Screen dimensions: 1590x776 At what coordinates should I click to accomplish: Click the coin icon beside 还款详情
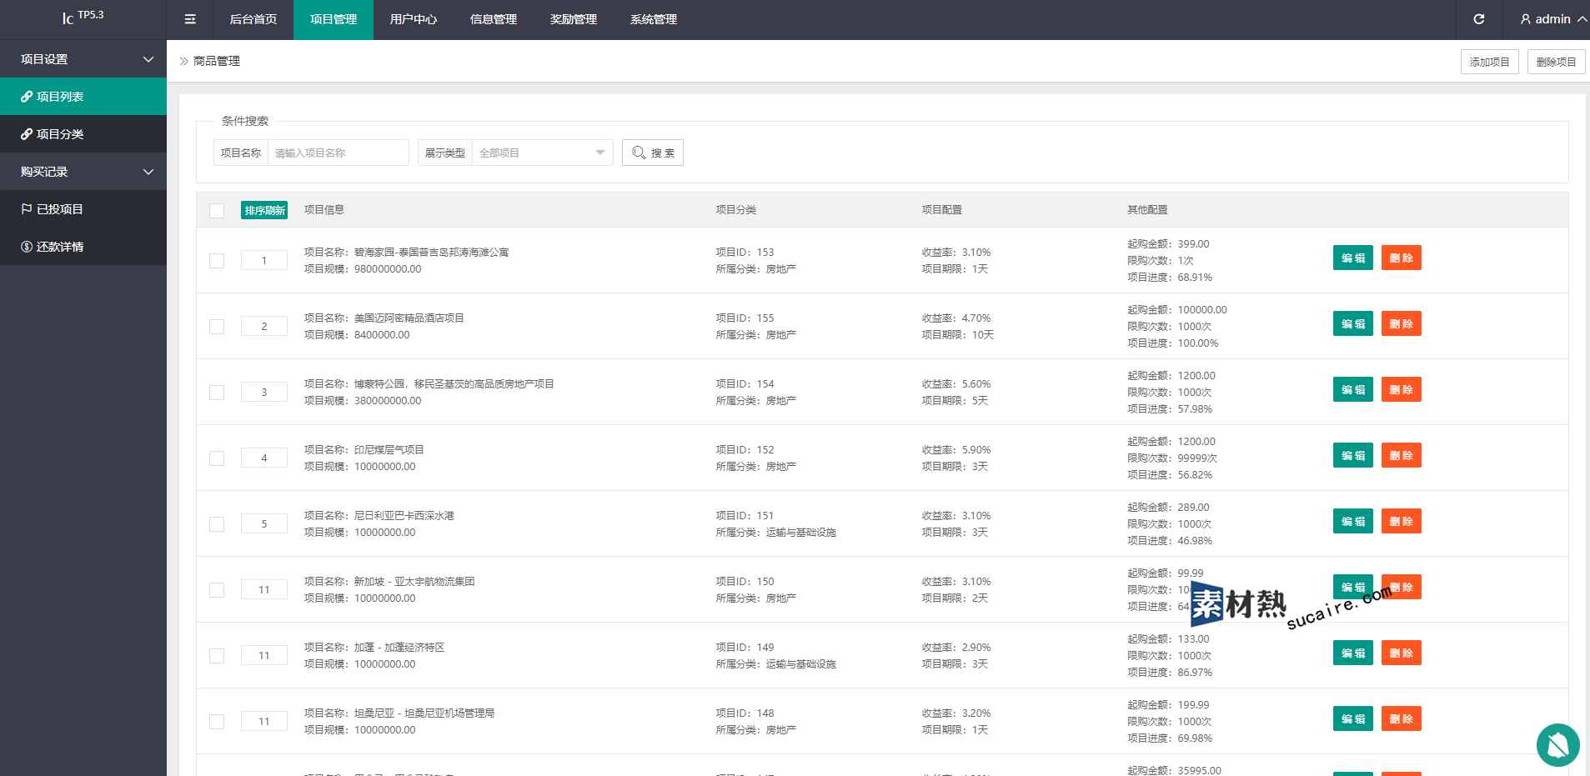pos(27,247)
